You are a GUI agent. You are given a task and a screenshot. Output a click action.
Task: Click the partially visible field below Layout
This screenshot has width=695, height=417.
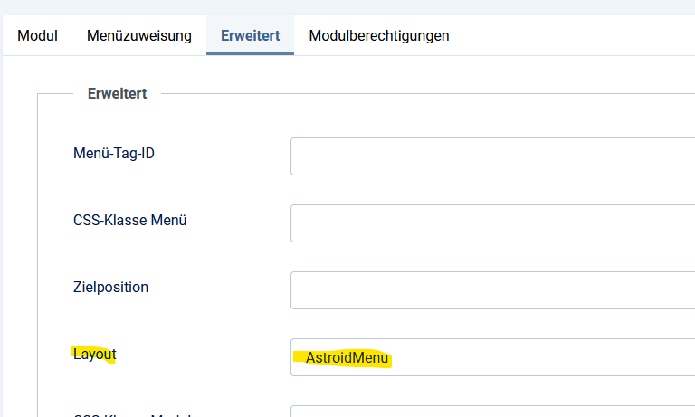tap(492, 412)
